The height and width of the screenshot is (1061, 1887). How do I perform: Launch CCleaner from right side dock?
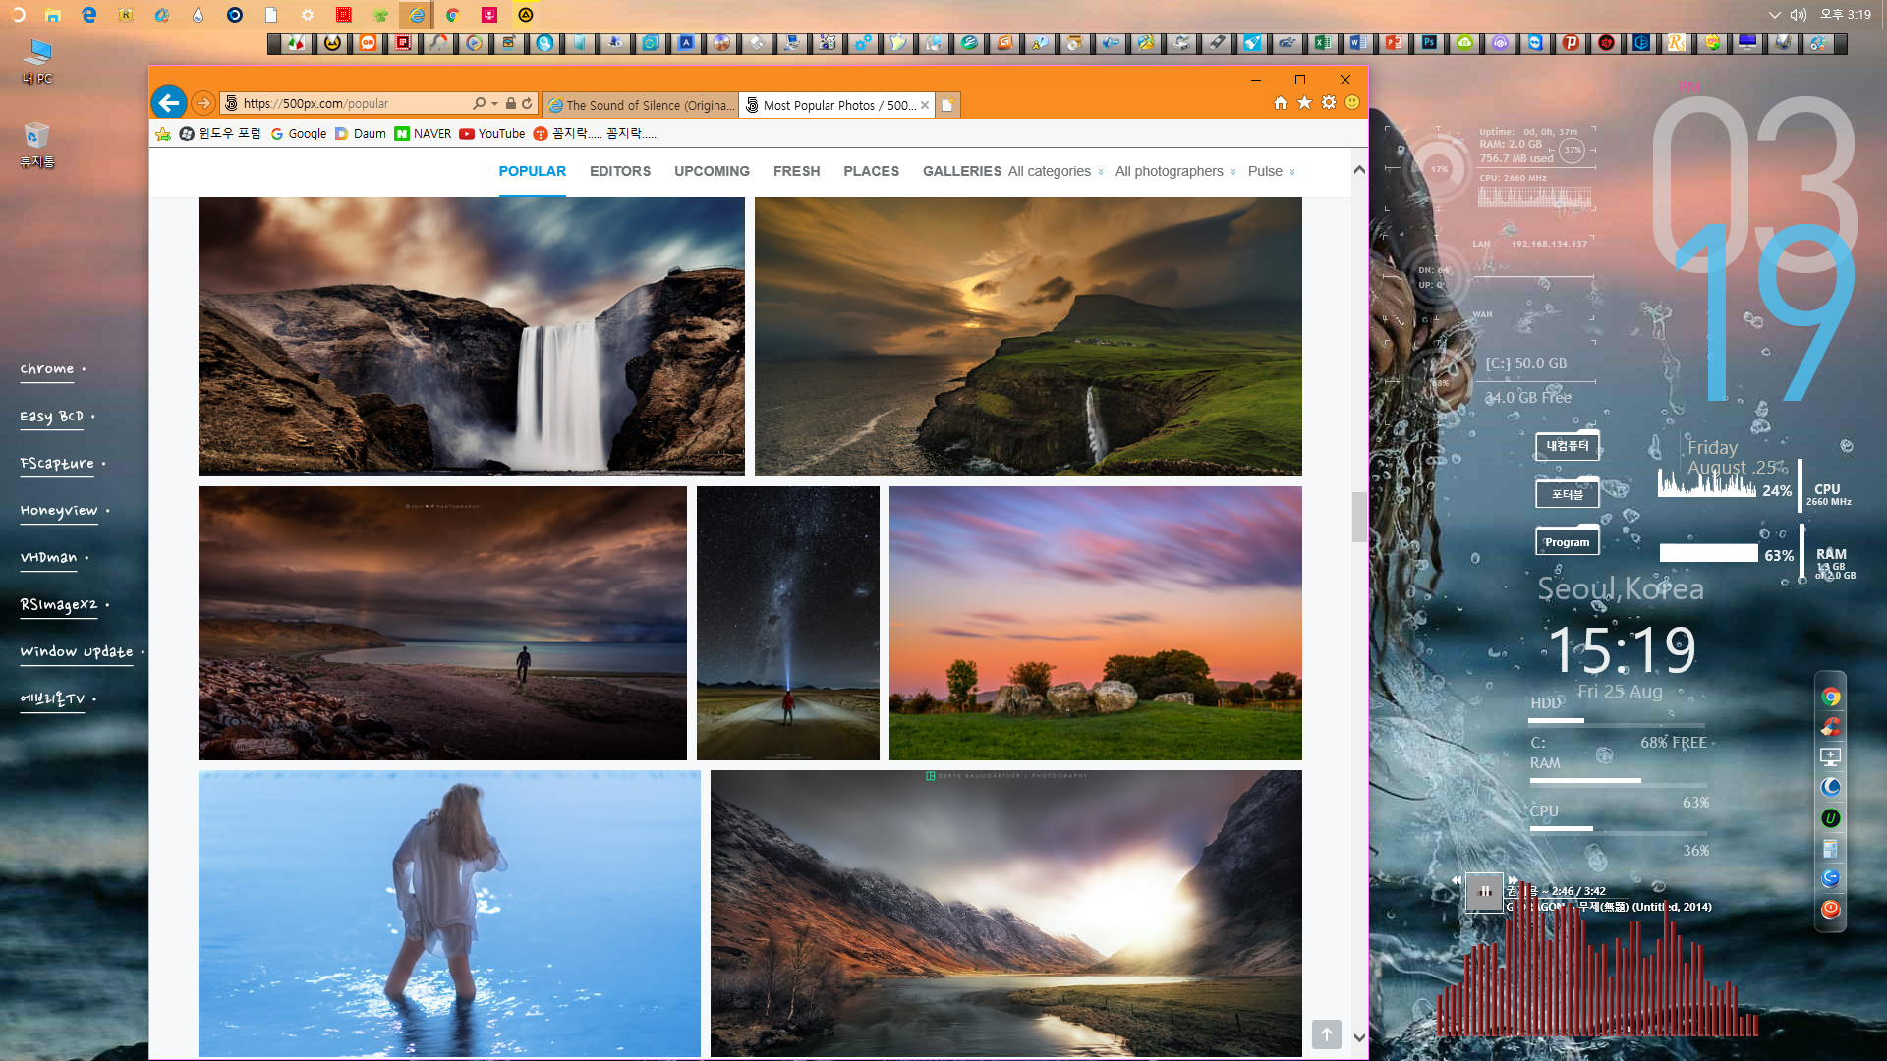tap(1830, 727)
